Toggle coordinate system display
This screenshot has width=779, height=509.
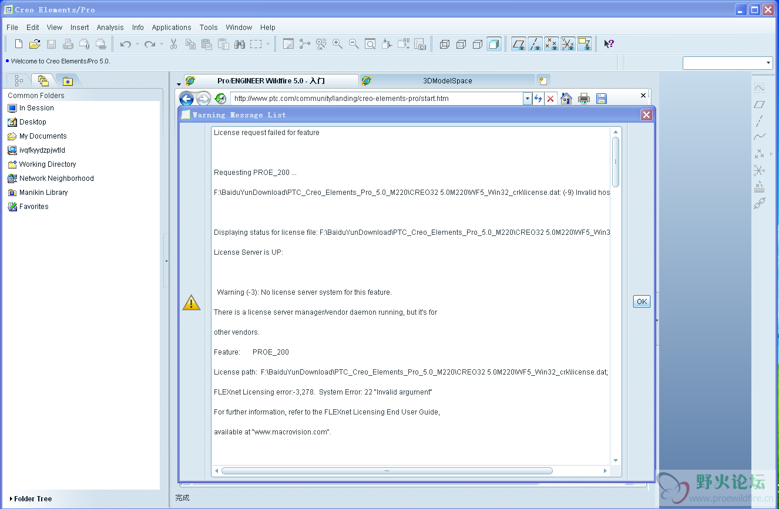pos(568,44)
